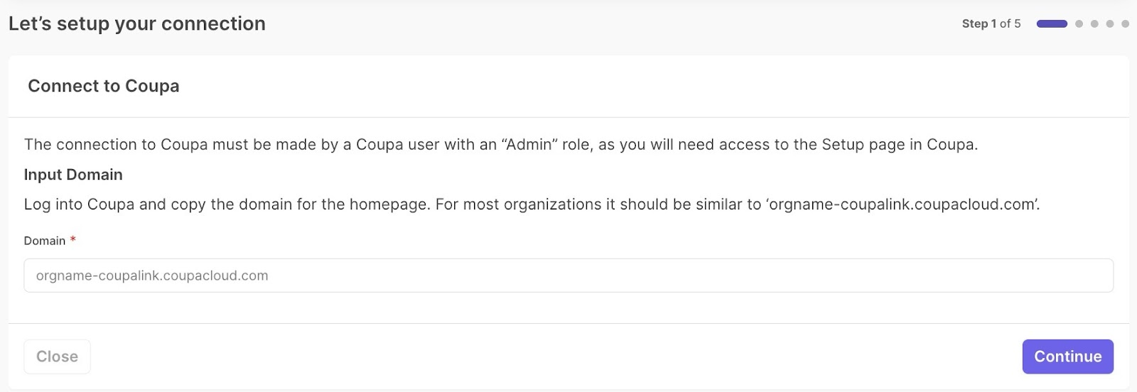Screen dimensions: 1137x392
Task: Click the Domain input field
Action: [x=568, y=276]
